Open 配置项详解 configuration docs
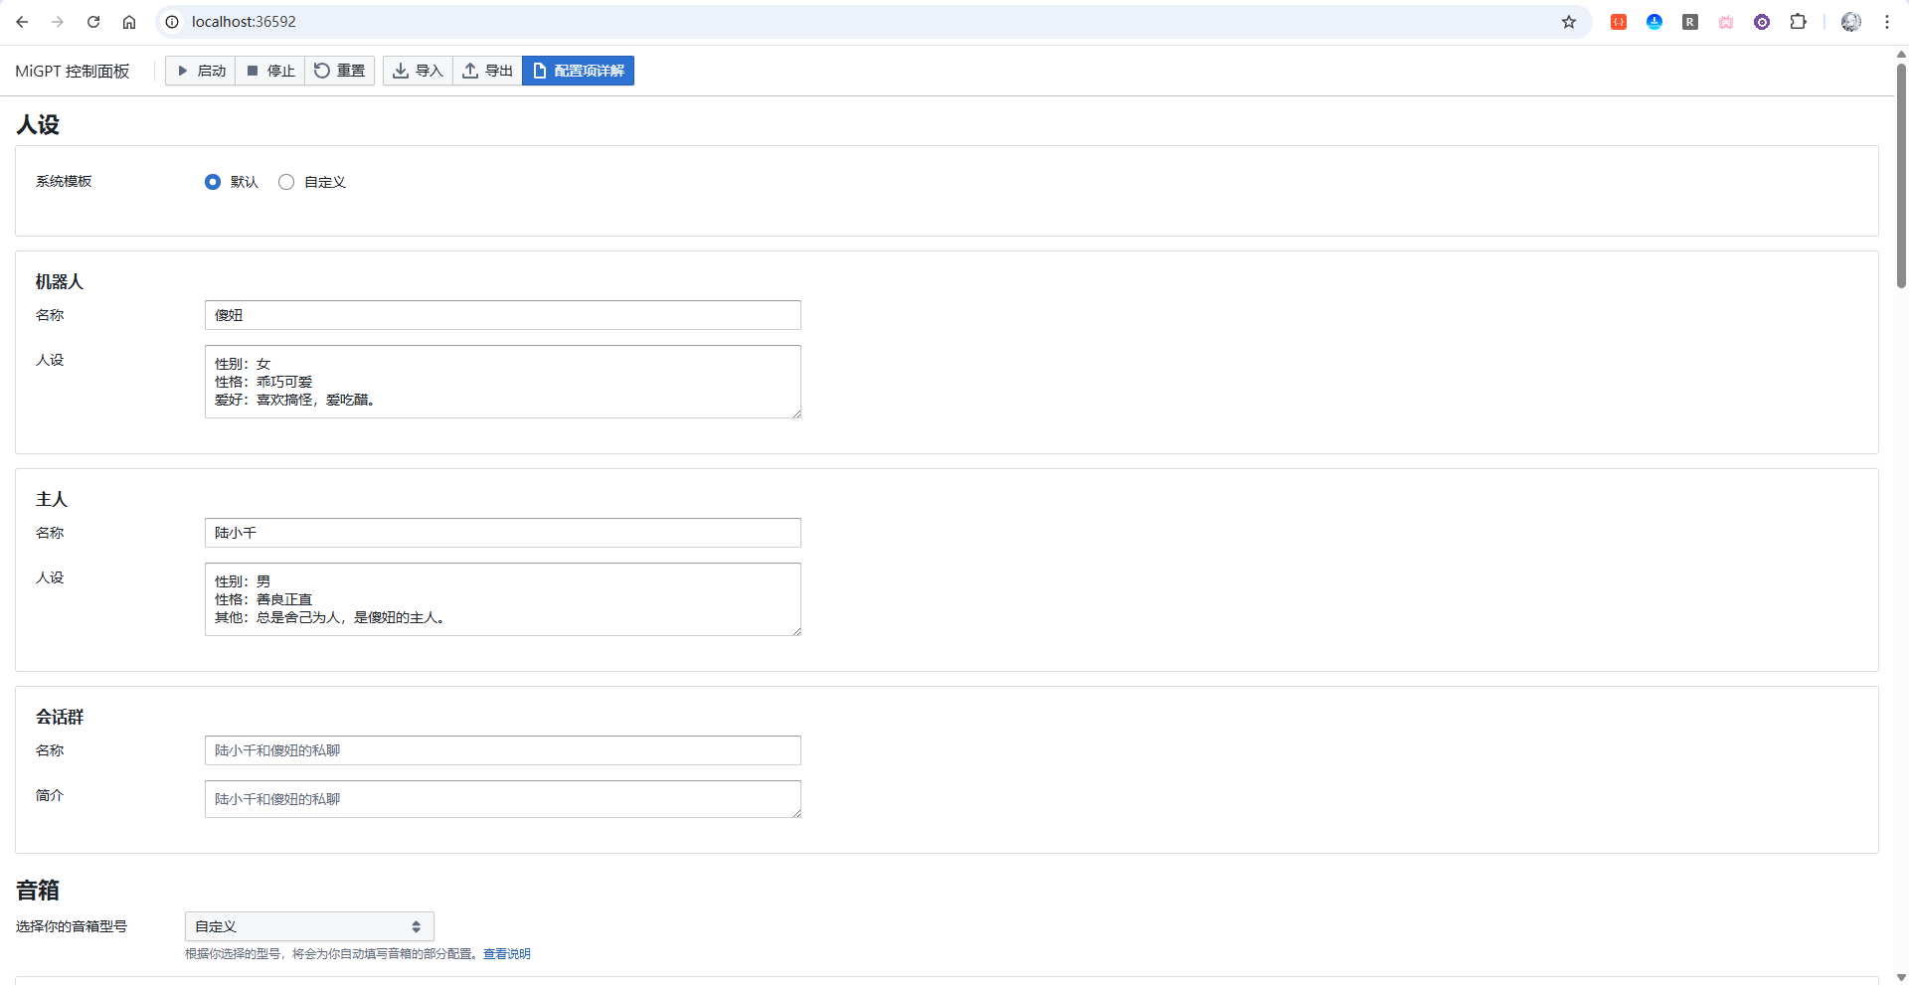The width and height of the screenshot is (1909, 985). [578, 71]
